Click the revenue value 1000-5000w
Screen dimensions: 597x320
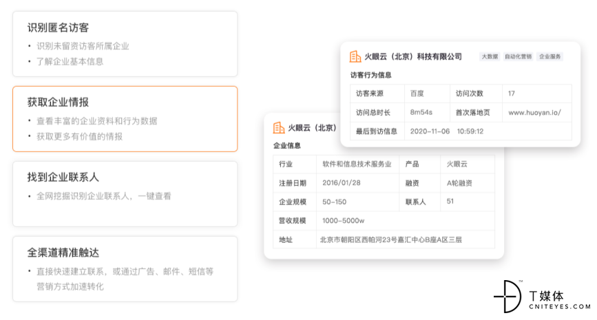(x=343, y=221)
